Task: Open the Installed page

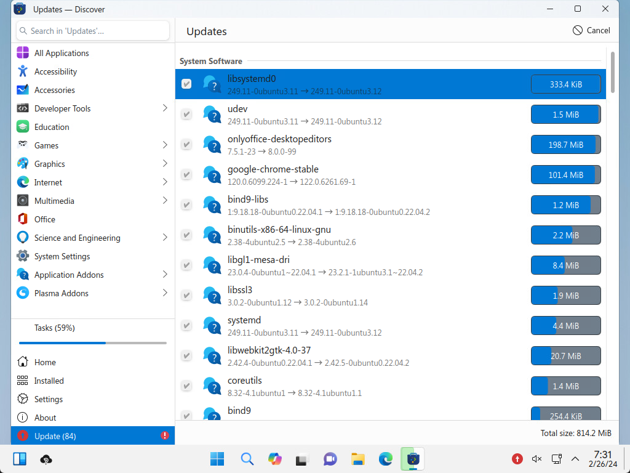Action: [49, 381]
